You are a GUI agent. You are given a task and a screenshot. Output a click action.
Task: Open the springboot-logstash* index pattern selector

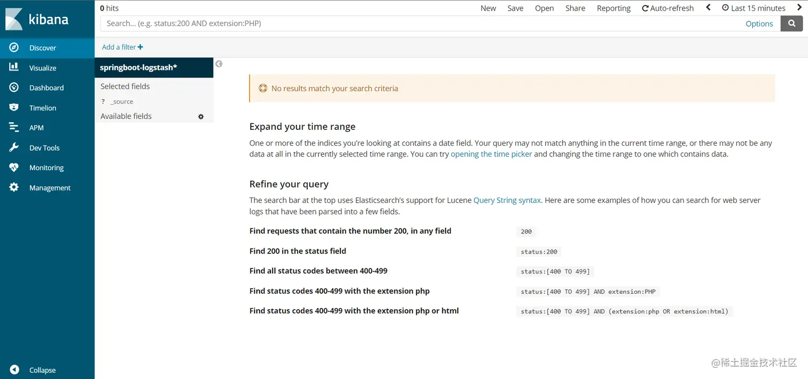pyautogui.click(x=138, y=68)
